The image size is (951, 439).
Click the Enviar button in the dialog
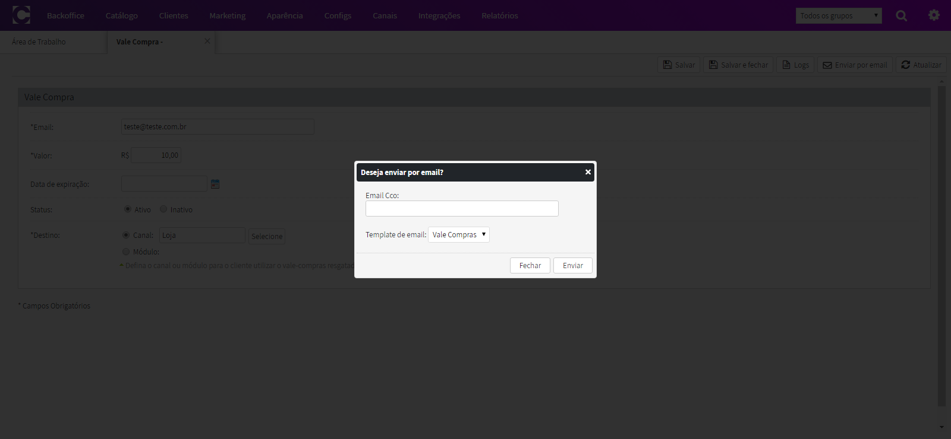pos(573,266)
